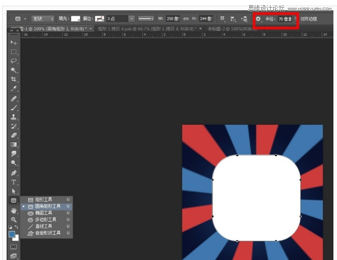The height and width of the screenshot is (260, 337).
Task: Open the shape mode dropdown
Action: pyautogui.click(x=42, y=19)
